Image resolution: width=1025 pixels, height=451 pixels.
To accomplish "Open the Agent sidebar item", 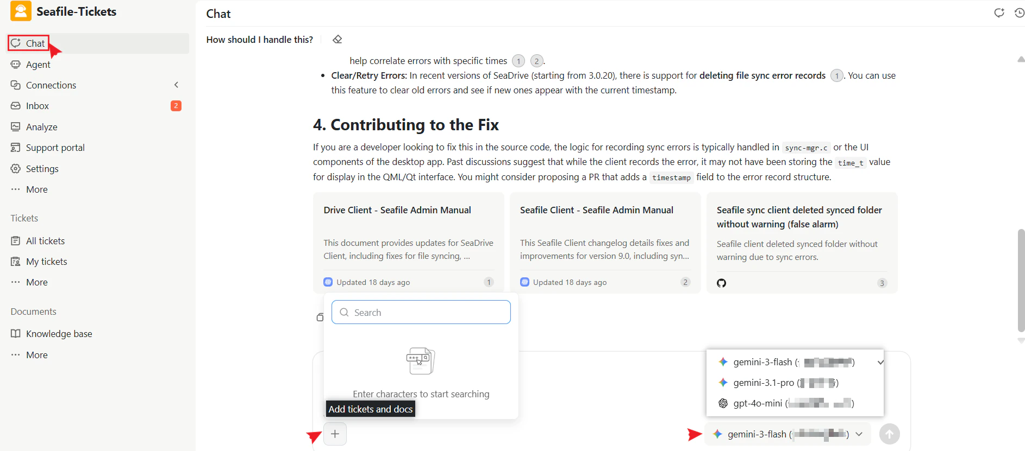I will (38, 65).
